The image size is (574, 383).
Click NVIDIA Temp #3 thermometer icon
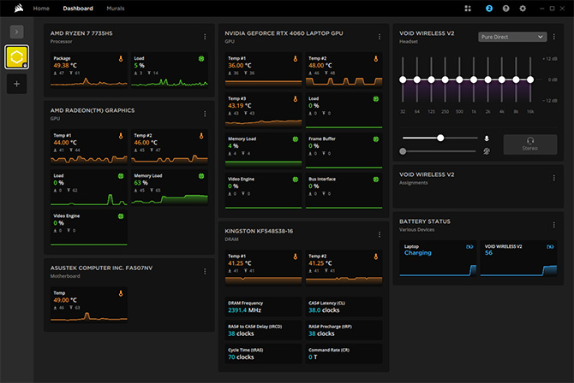click(x=296, y=98)
